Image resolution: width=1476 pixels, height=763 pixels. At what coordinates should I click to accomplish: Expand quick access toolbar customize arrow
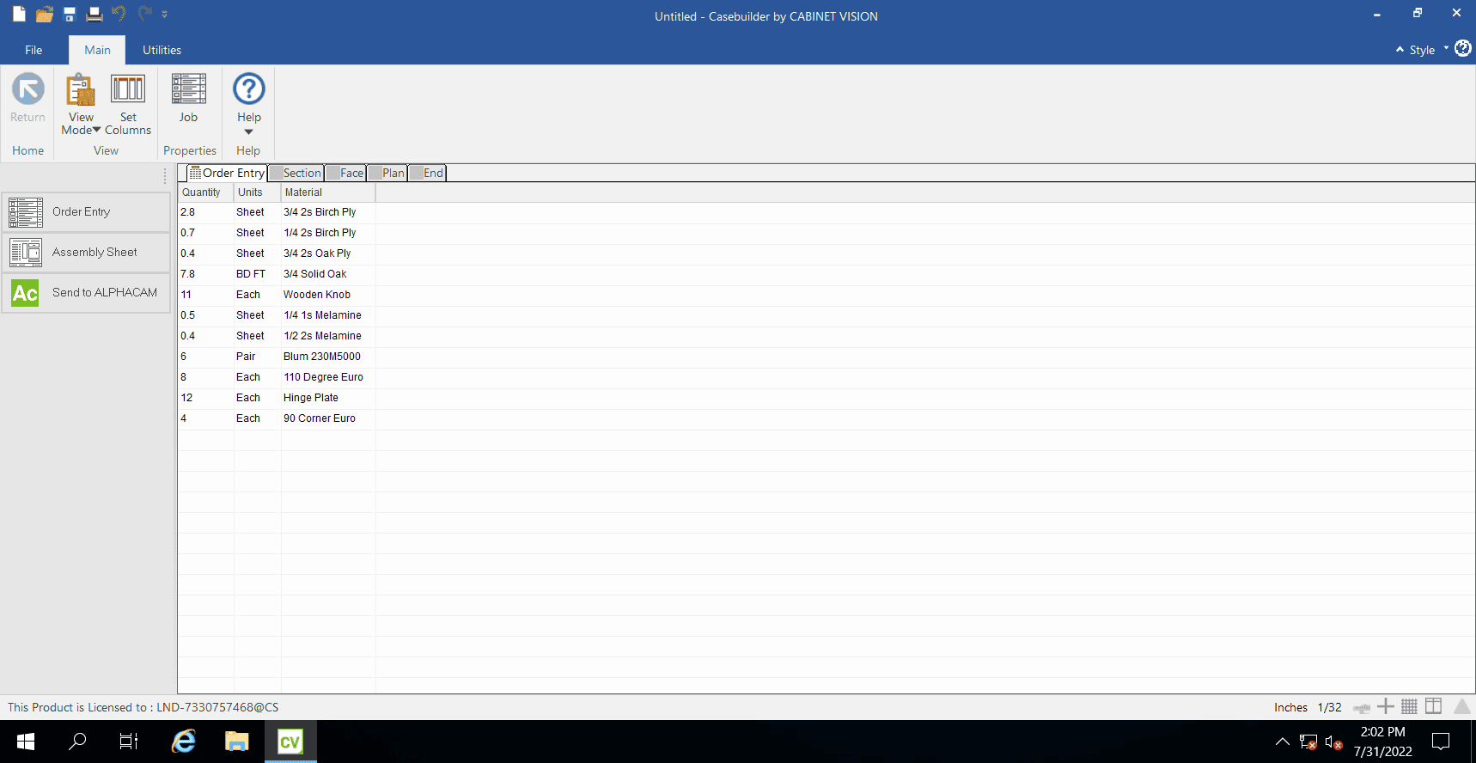(x=164, y=15)
